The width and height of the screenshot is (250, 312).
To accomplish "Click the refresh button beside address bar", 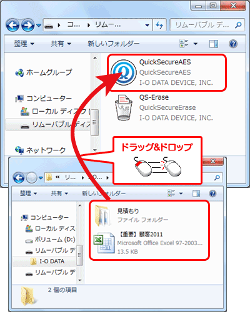I will (x=159, y=25).
